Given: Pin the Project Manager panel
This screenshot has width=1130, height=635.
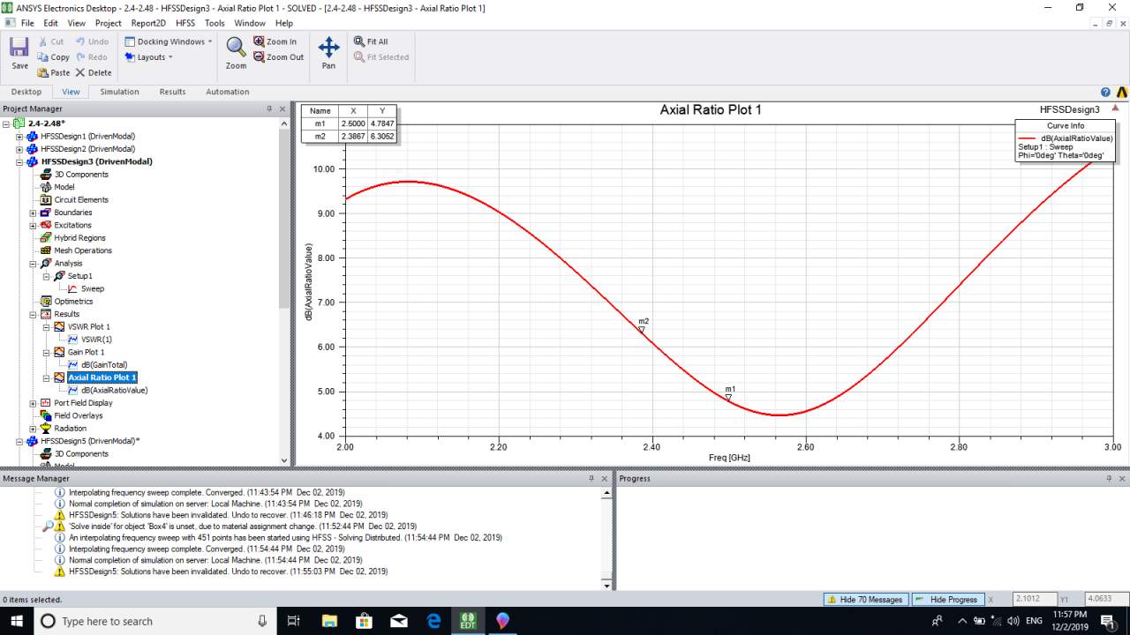Looking at the screenshot, I should click(x=269, y=109).
